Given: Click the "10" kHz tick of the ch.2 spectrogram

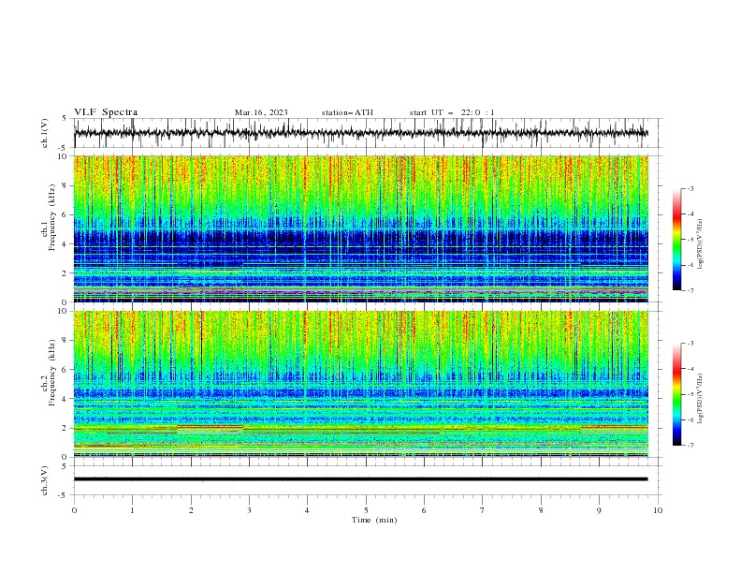Looking at the screenshot, I should pos(63,311).
